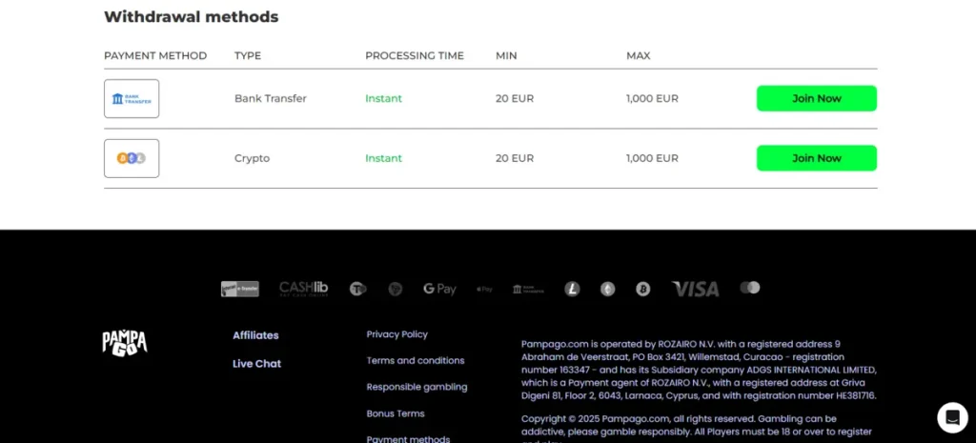
Task: Click the Interac e-Transfer logo
Action: pos(239,289)
